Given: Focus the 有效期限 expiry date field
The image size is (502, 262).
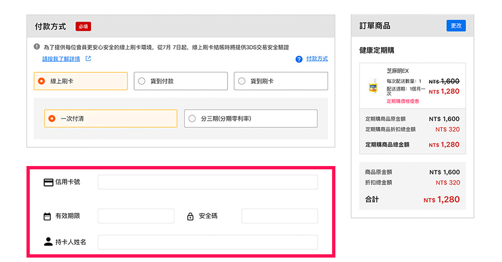Looking at the screenshot, I should point(136,216).
